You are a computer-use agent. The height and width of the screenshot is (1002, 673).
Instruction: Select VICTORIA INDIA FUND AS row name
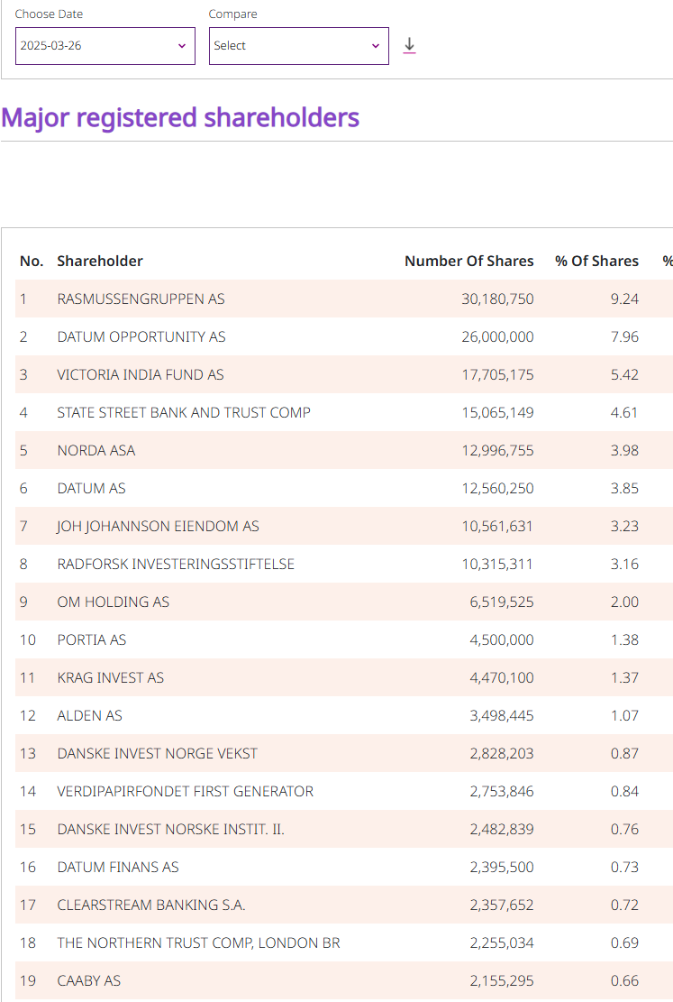click(x=141, y=374)
